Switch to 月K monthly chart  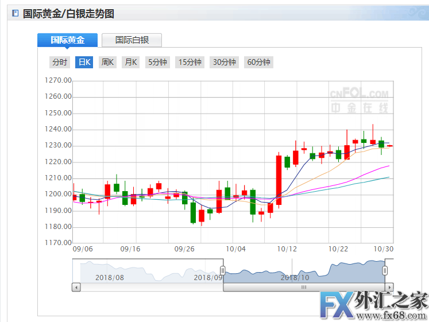[x=131, y=63]
